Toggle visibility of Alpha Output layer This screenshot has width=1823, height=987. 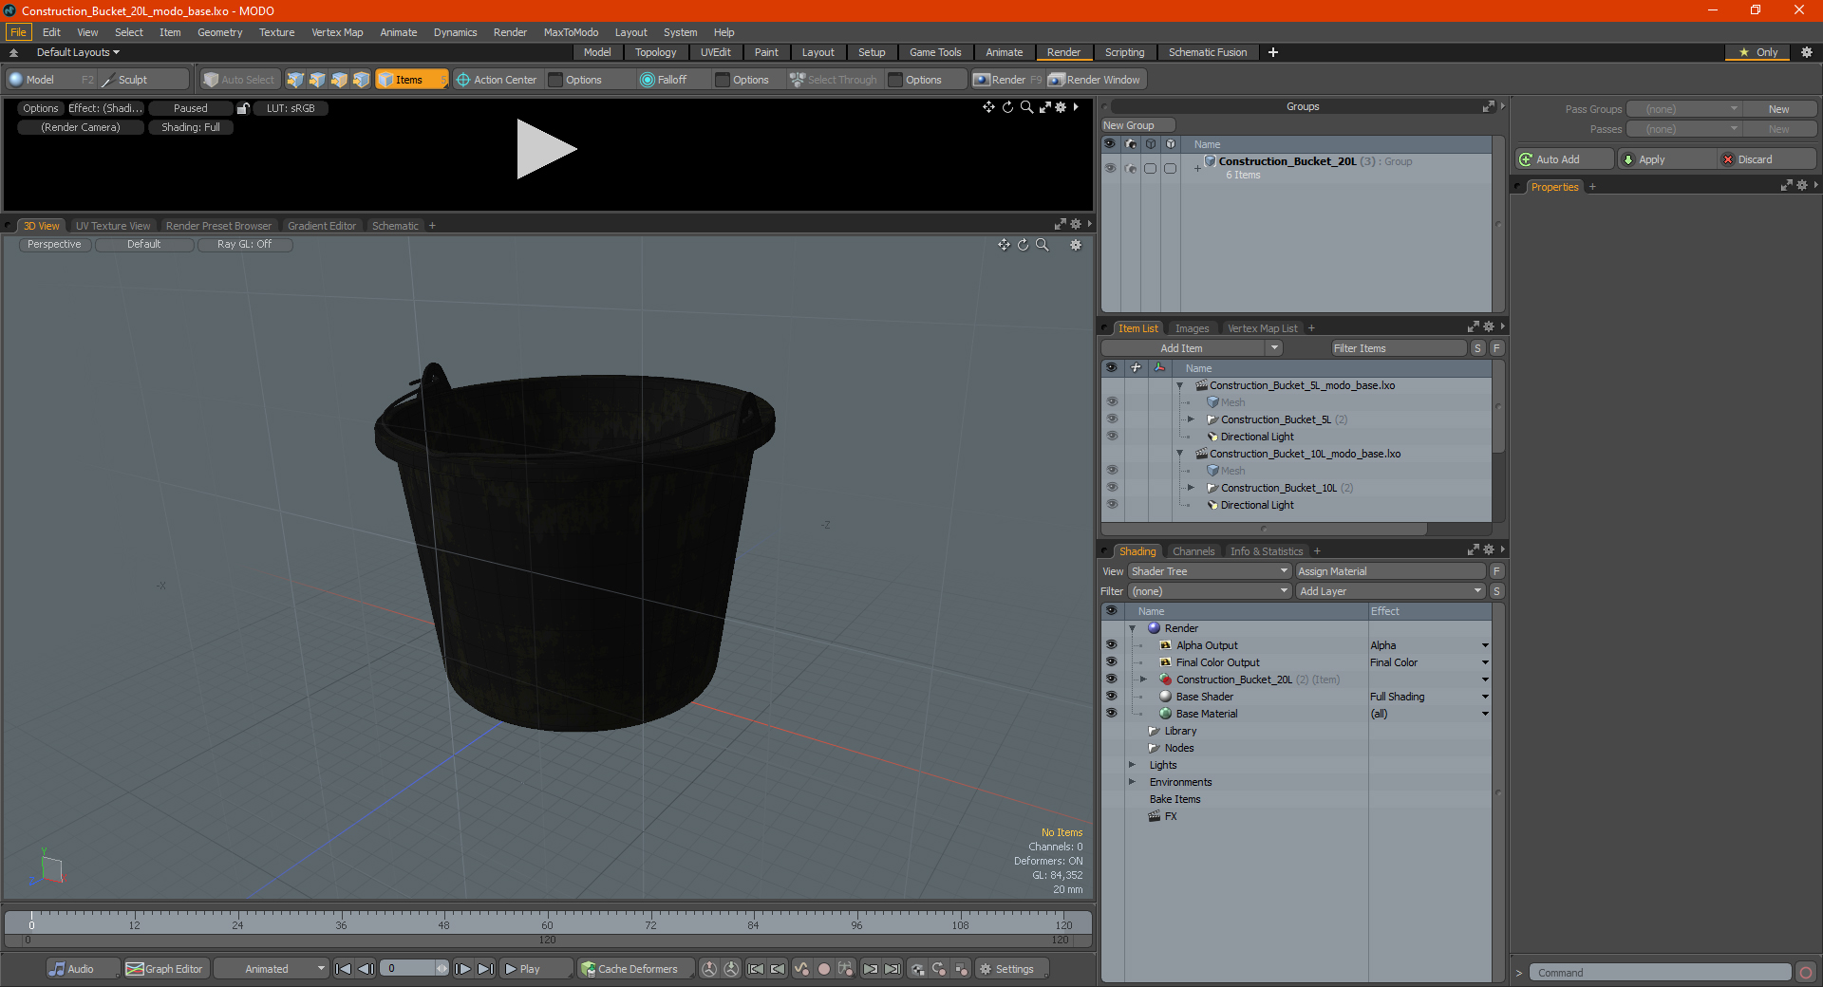(1111, 645)
